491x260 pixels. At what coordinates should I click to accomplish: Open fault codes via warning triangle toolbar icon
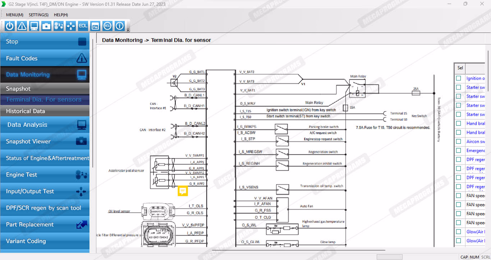click(22, 26)
